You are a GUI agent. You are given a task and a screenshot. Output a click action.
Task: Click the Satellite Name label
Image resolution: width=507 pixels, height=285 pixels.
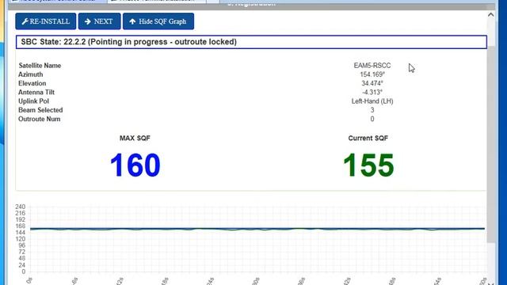(40, 66)
